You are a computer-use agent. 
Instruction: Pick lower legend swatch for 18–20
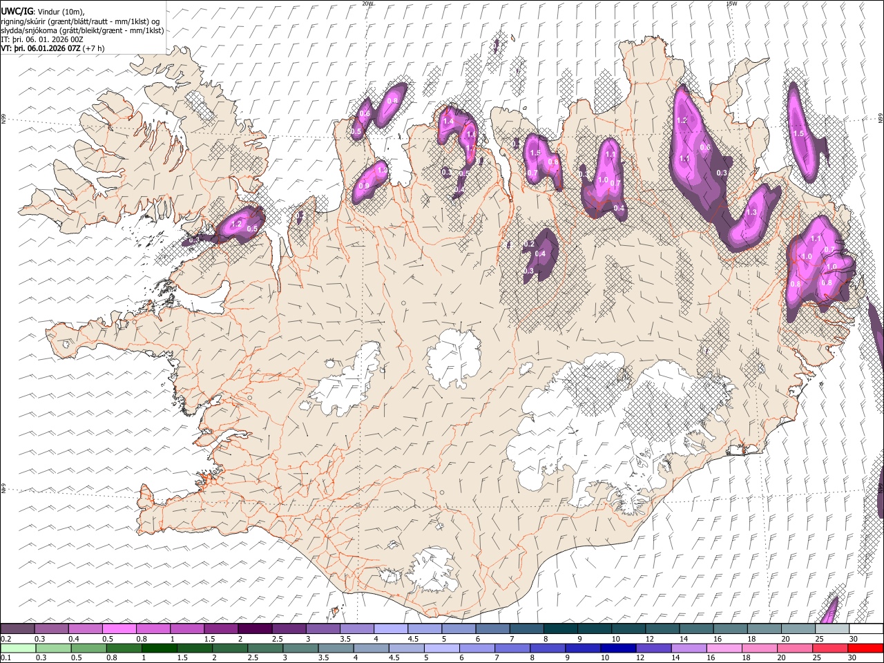760,648
